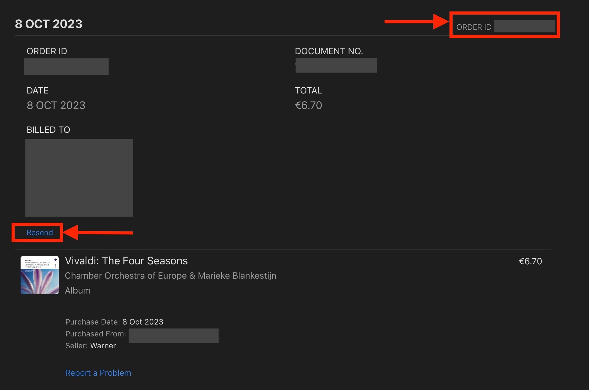This screenshot has height=390, width=589.
Task: Click the TOTAL label
Action: [308, 91]
